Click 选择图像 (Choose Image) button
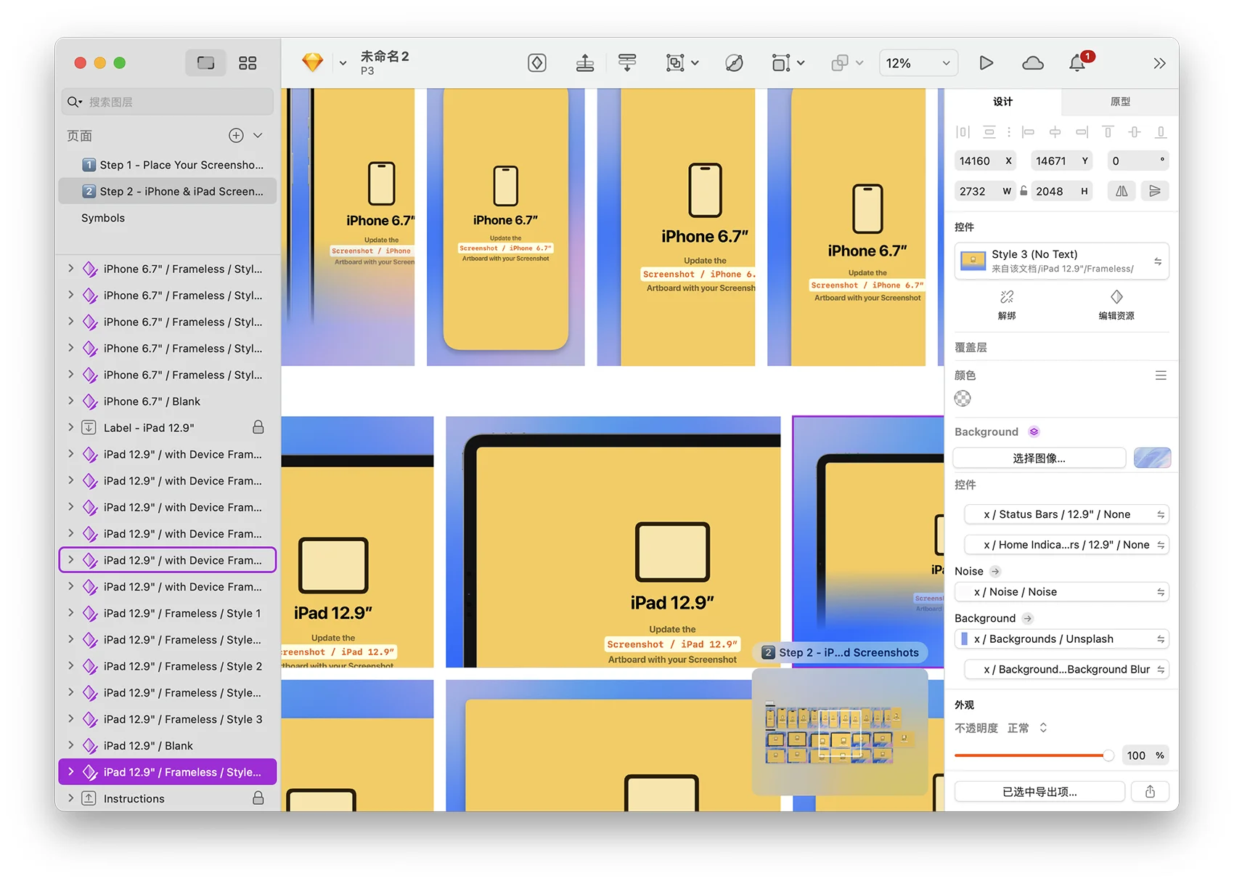The width and height of the screenshot is (1234, 884). point(1039,458)
